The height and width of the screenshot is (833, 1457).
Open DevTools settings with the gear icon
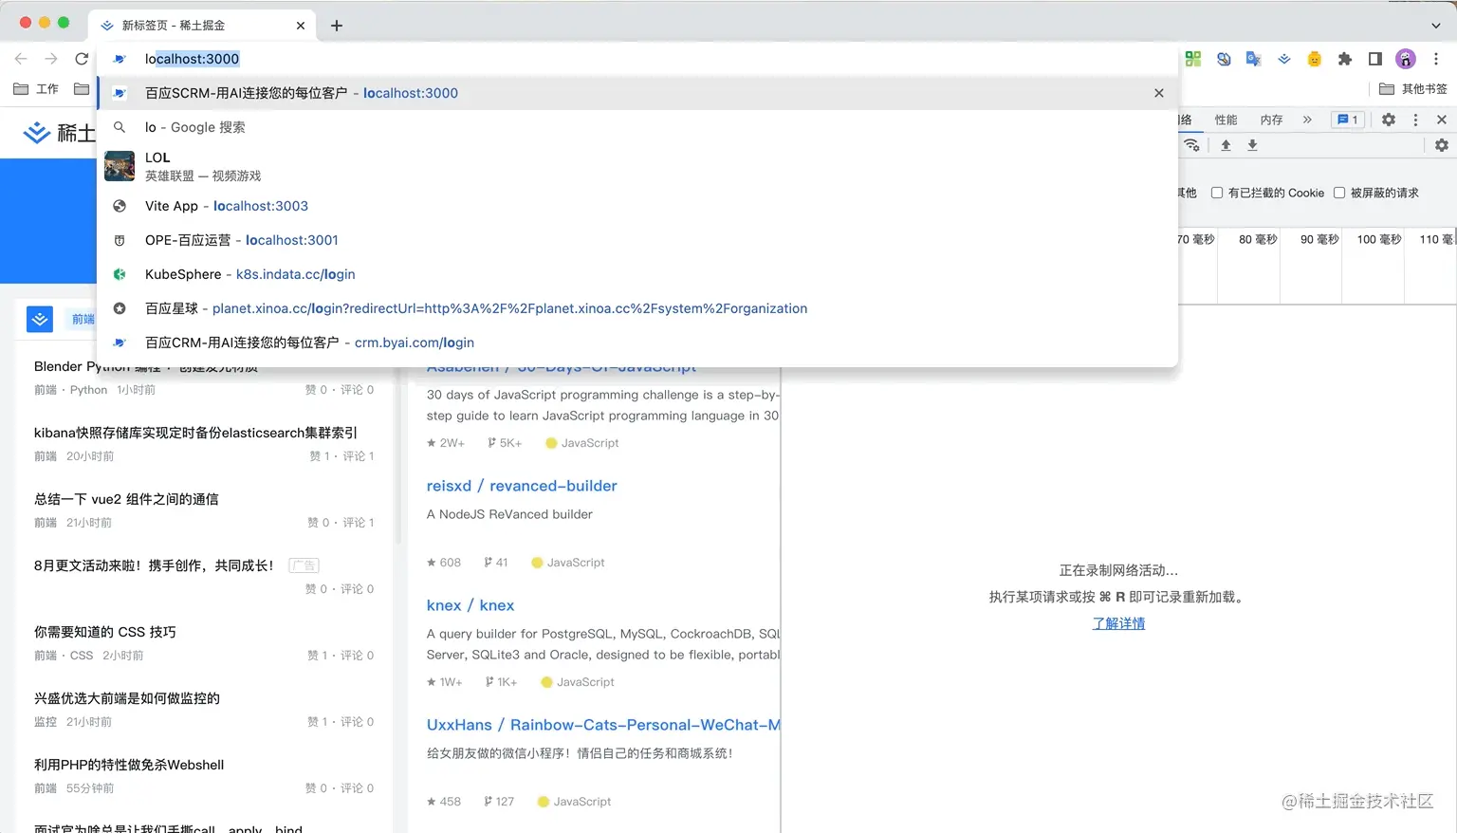click(x=1389, y=120)
